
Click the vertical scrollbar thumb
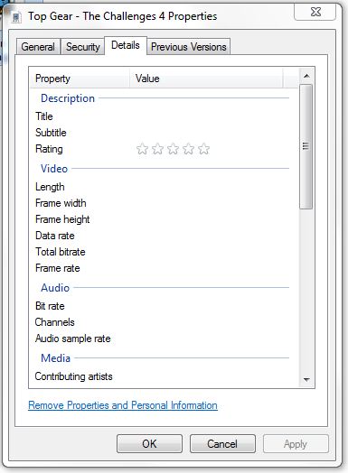click(306, 146)
